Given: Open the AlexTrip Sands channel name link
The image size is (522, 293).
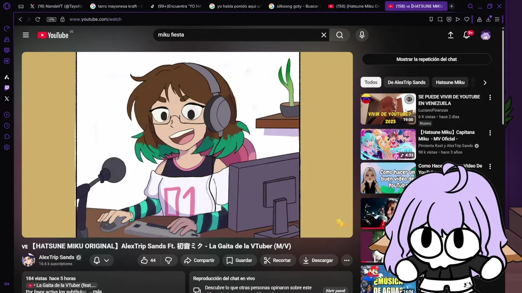Looking at the screenshot, I should point(56,257).
